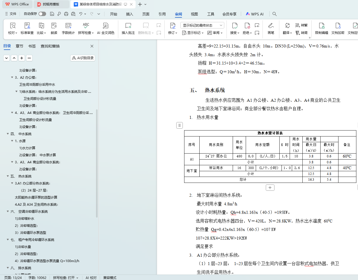Open the 书签 tab in navigation pane
This screenshot has height=280, width=358.
[x=32, y=46]
